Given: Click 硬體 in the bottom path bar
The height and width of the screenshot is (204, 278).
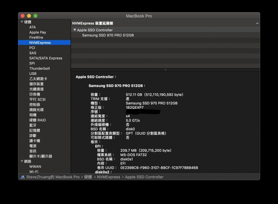Looking at the screenshot, I should pos(88,177).
